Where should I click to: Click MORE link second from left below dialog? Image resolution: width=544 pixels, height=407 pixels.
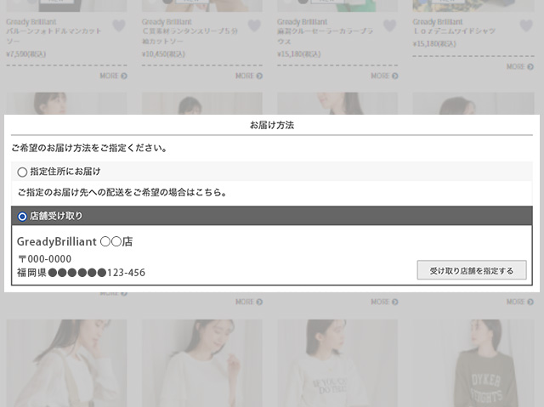[x=249, y=302]
